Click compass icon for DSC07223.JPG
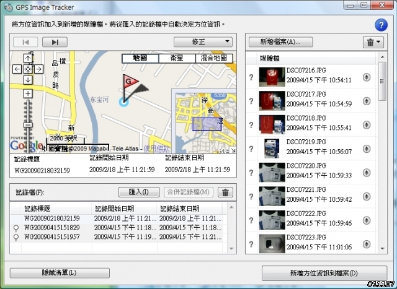Screen dimensions: 397x289 (x=367, y=244)
